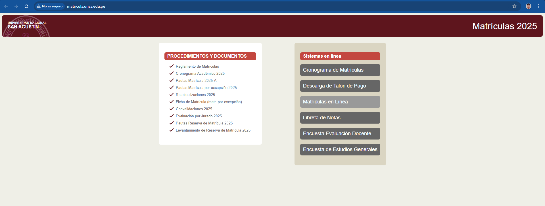Viewport: 545px width, 206px height.
Task: Bookmark this page with star icon
Action: [x=514, y=6]
